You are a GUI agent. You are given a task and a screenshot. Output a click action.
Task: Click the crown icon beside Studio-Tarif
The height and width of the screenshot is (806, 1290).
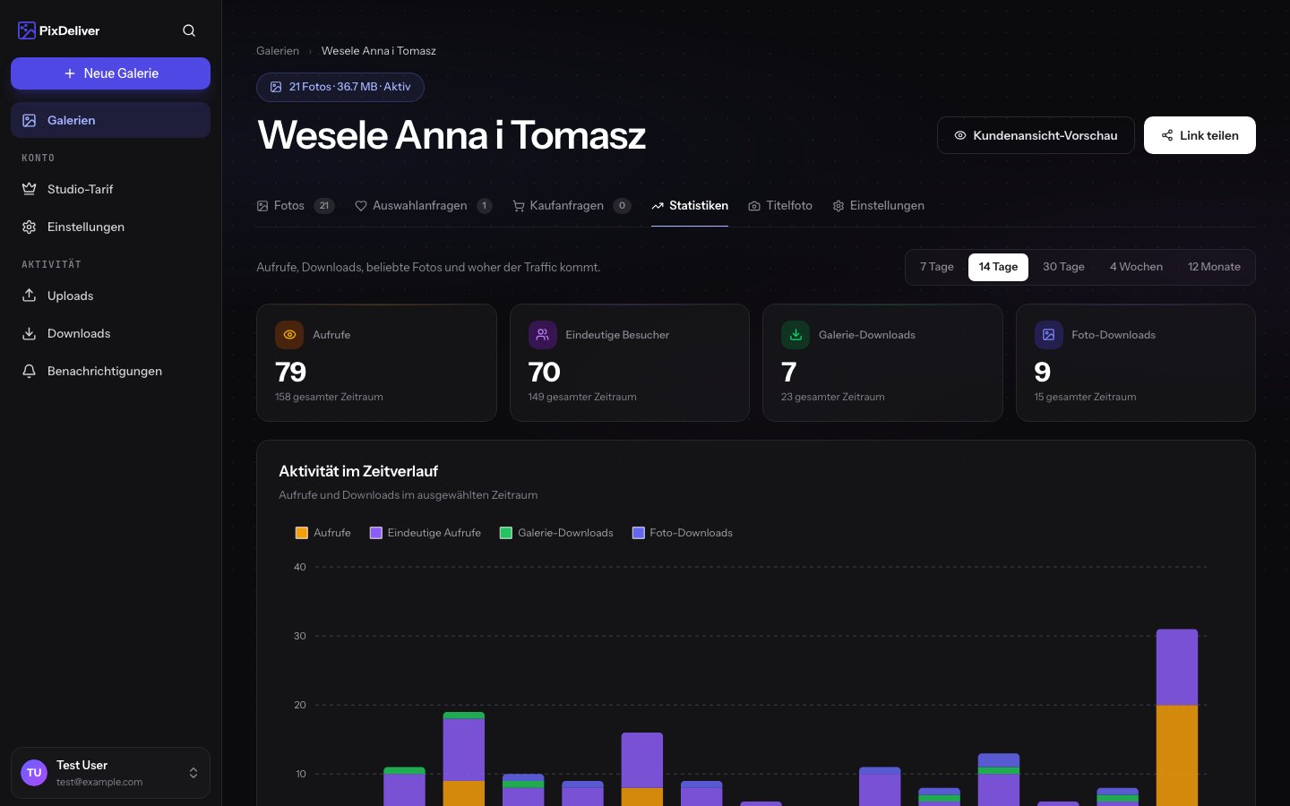[30, 189]
